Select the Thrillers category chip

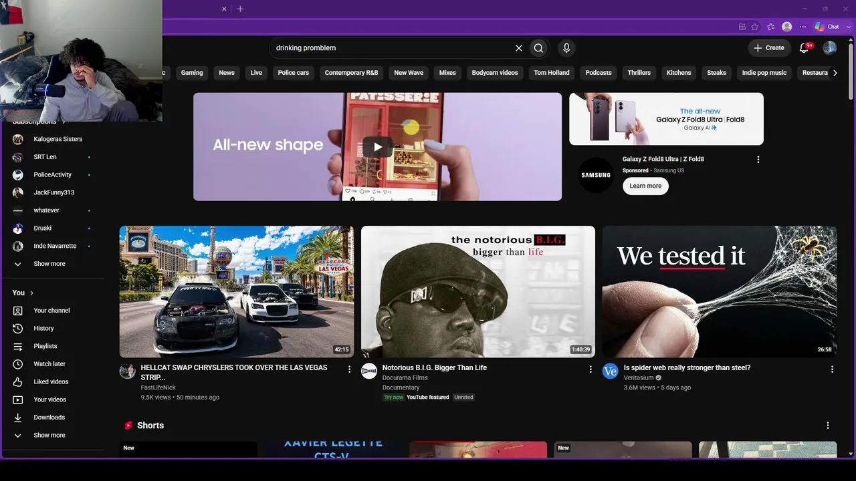(639, 73)
